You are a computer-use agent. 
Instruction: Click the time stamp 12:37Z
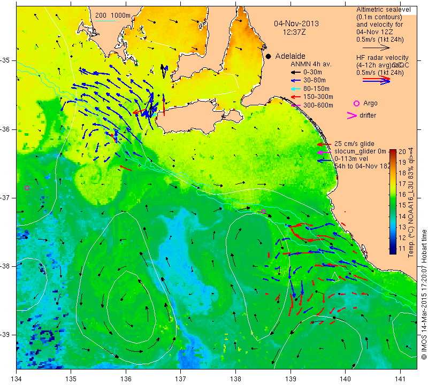coord(294,32)
